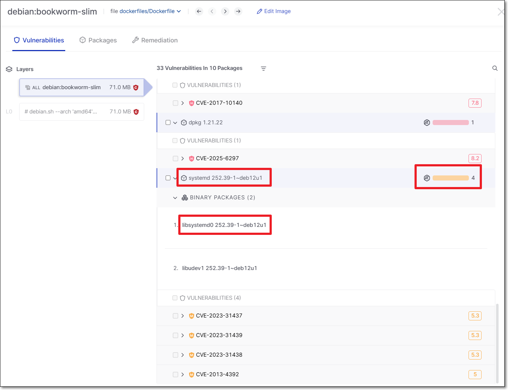Click the back-to-first arrow icon
Screen dimensions: 508x390
point(199,11)
